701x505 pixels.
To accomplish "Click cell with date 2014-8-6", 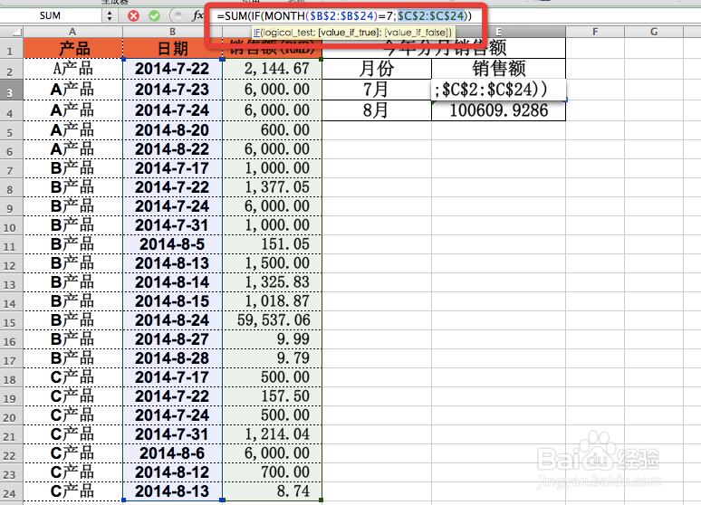I will (x=172, y=453).
